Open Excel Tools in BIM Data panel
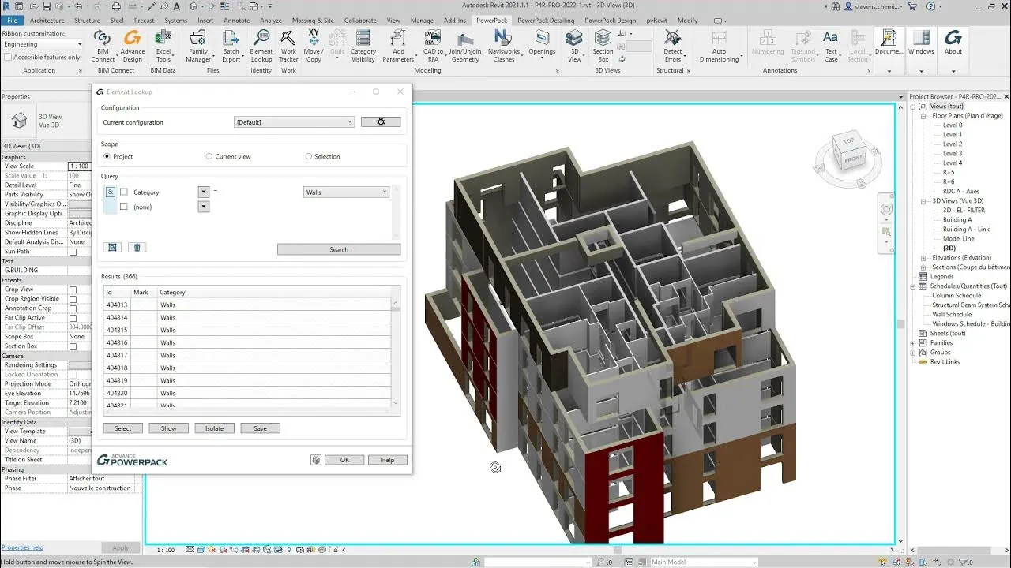This screenshot has width=1011, height=568. point(163,47)
